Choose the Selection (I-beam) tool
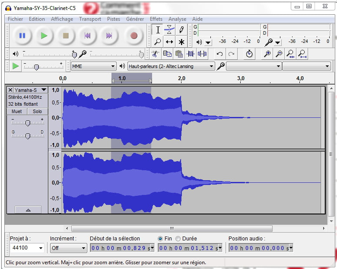This screenshot has height=269, width=337. tap(158, 30)
